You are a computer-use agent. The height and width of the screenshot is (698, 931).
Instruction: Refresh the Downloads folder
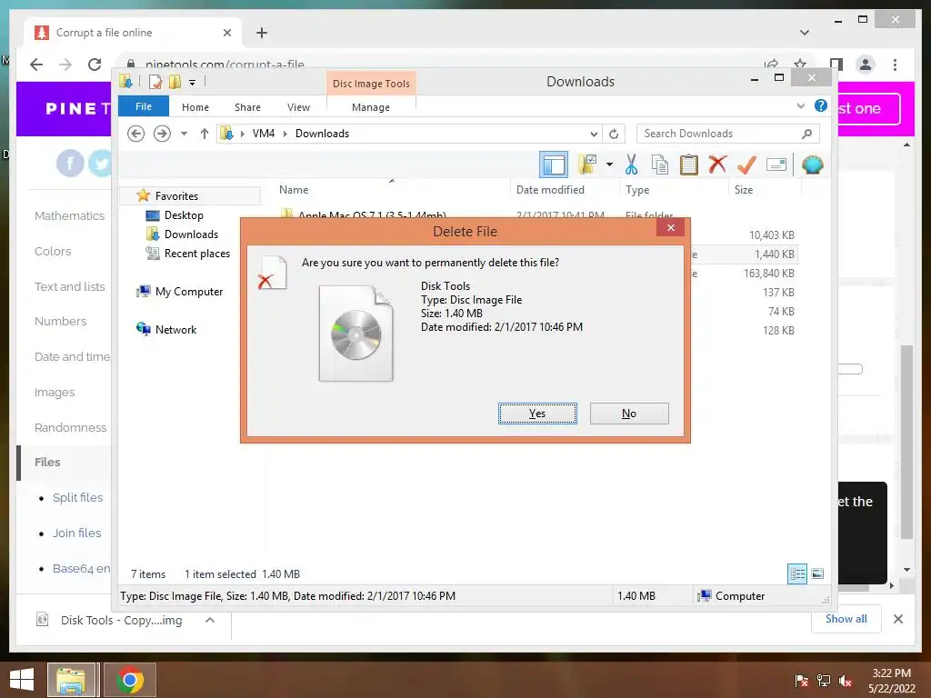(614, 135)
